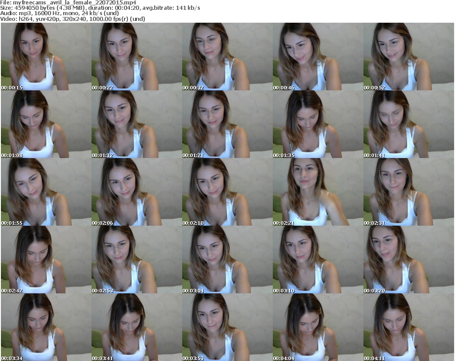Pick the preview frame at 00:02:21
The height and width of the screenshot is (361, 455).
point(318,192)
